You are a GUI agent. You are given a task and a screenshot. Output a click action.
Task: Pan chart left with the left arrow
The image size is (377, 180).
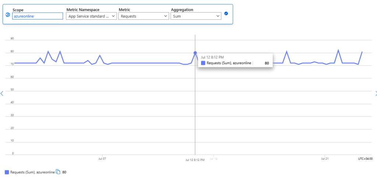tap(2, 93)
